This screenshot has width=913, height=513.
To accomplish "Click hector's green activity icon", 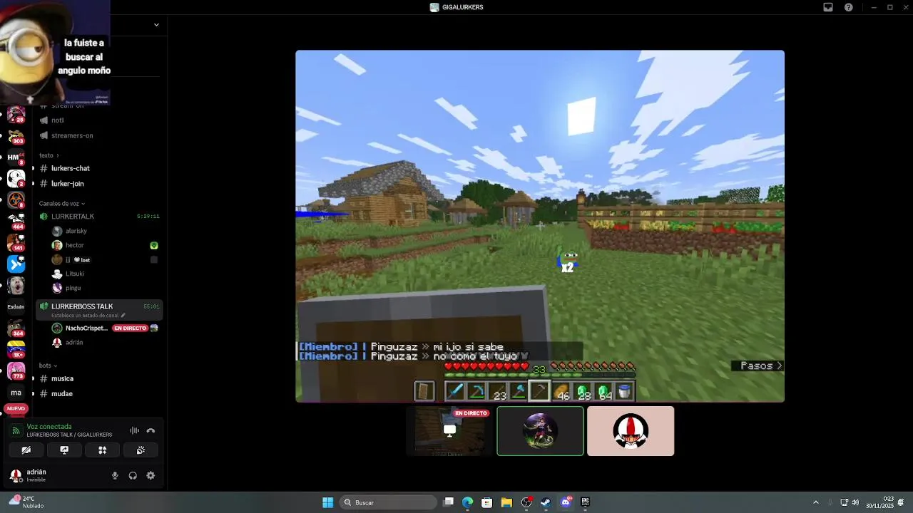I will tap(153, 245).
